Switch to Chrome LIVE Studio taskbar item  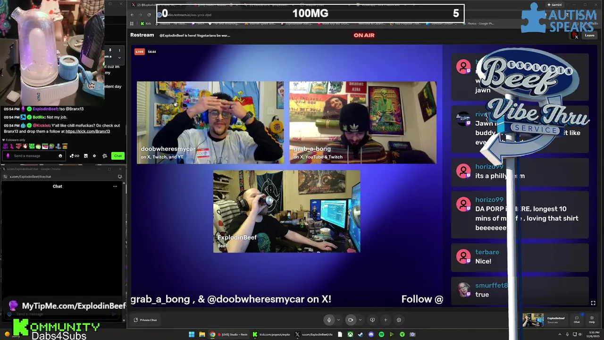coord(229,334)
